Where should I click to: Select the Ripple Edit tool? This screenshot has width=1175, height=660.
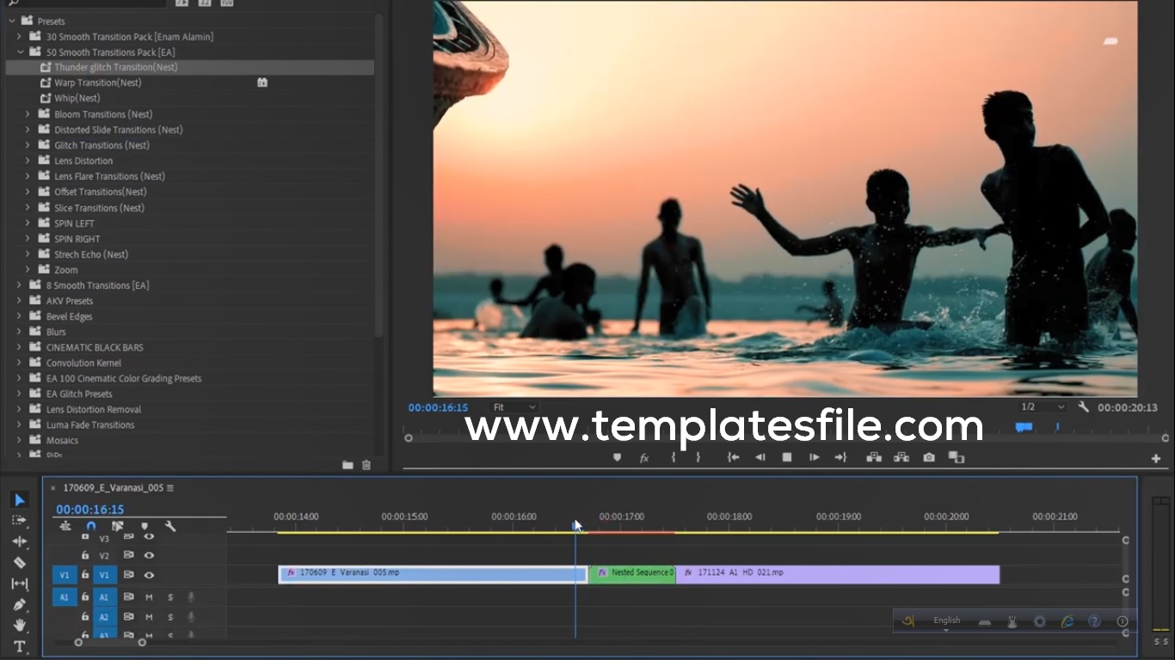point(20,541)
